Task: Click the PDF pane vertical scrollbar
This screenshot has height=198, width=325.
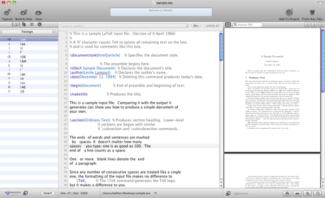Action: [323, 61]
